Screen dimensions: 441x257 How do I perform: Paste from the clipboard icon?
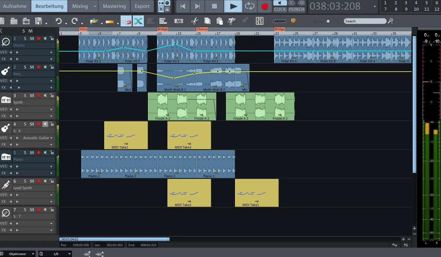coord(220,21)
